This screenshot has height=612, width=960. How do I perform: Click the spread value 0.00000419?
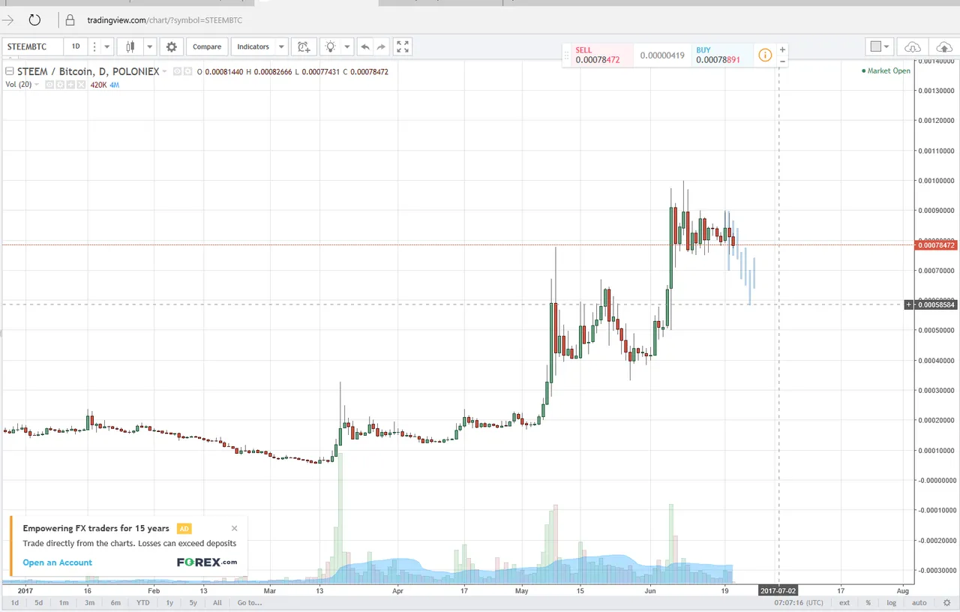point(664,55)
